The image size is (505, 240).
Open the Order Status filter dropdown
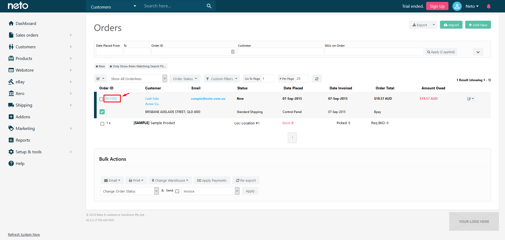click(185, 79)
